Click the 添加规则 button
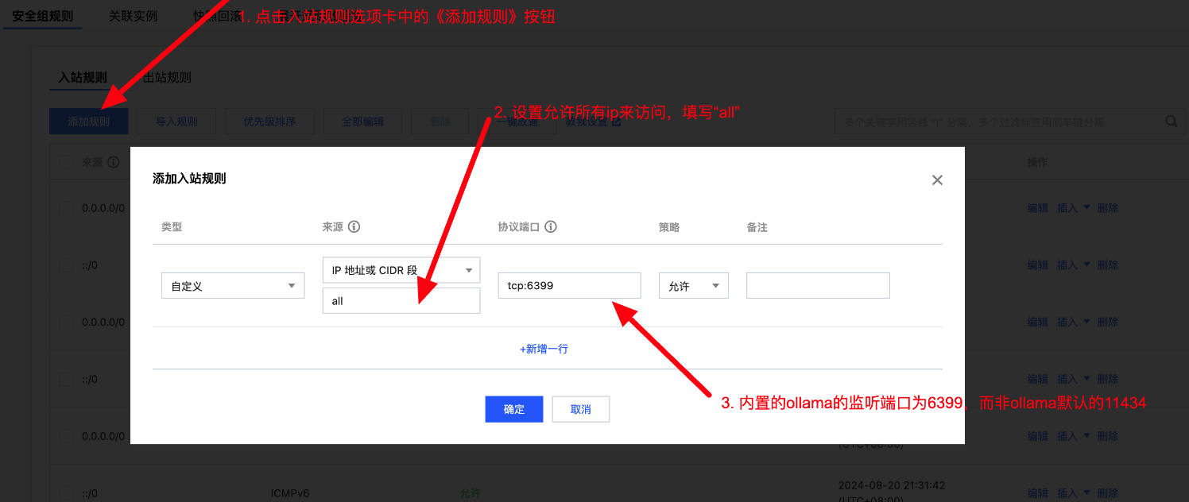 tap(88, 122)
